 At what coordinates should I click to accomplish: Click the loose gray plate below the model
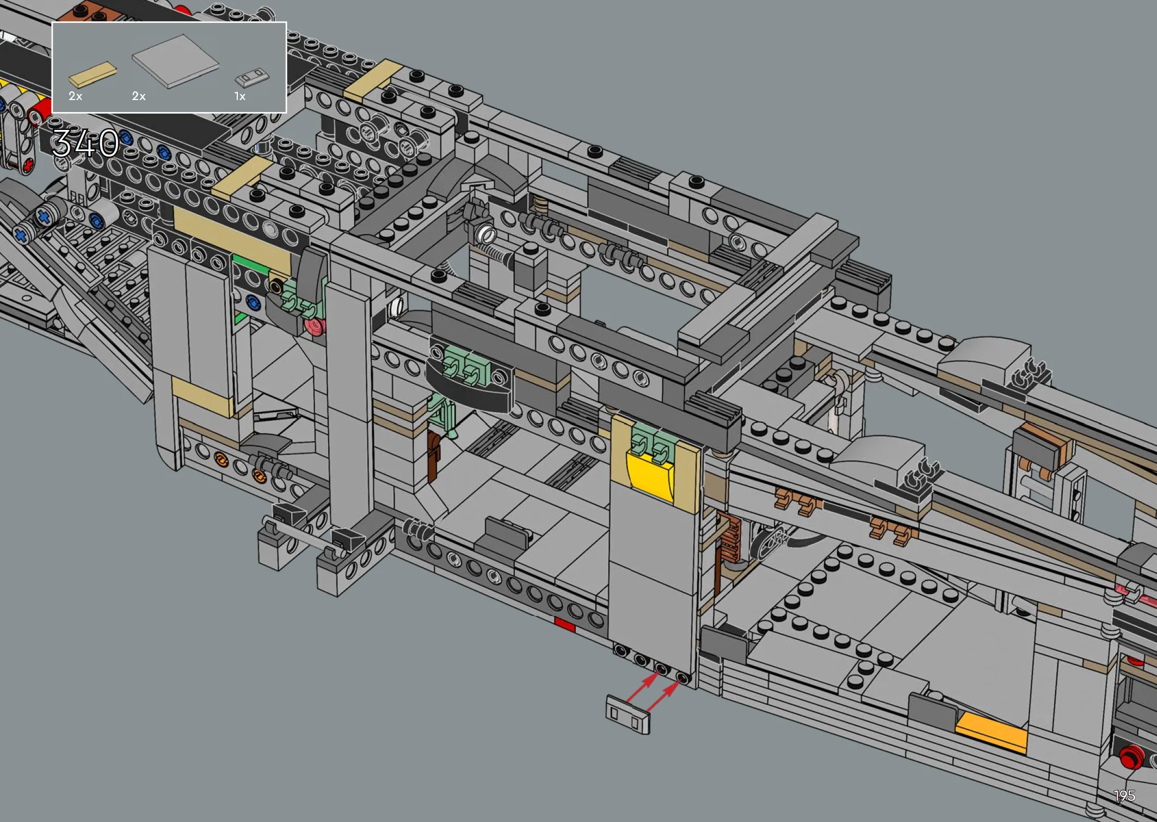click(x=628, y=715)
